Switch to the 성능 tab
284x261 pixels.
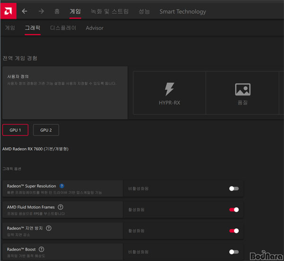click(144, 11)
